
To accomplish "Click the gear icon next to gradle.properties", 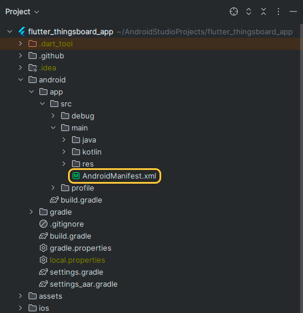I will coord(43,248).
